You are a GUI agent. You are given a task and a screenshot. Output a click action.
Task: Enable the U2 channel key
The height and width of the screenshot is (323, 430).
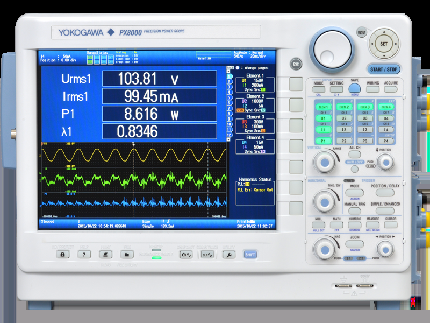tap(344, 118)
